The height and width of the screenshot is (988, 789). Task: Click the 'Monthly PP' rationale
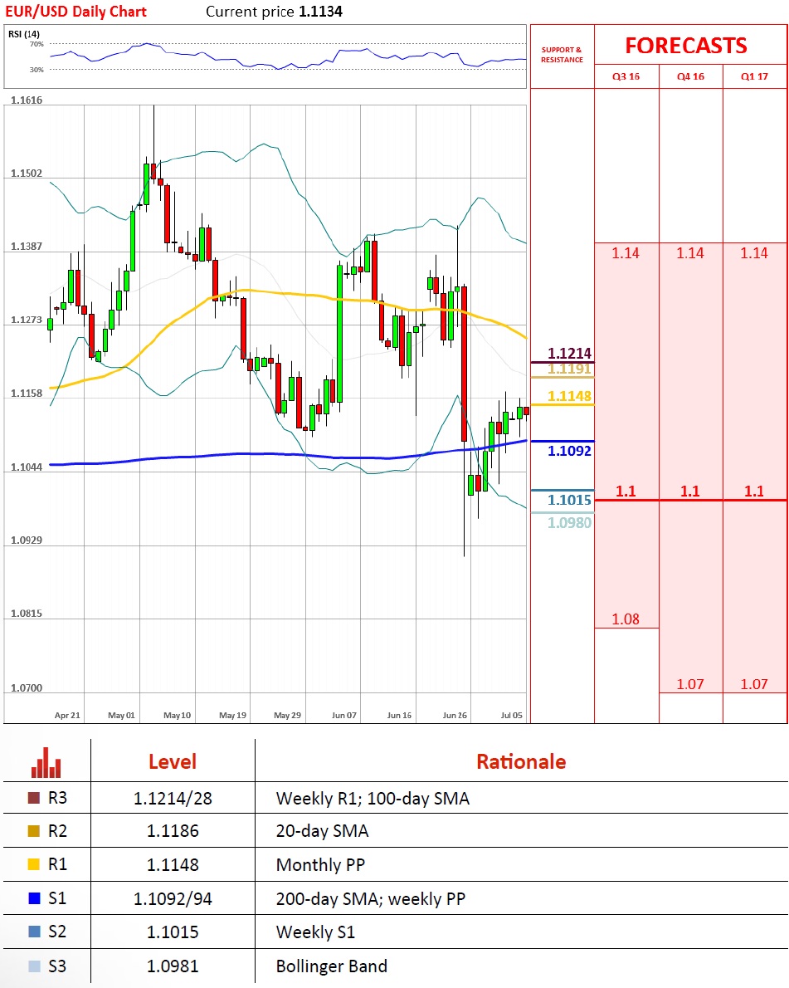[x=320, y=864]
